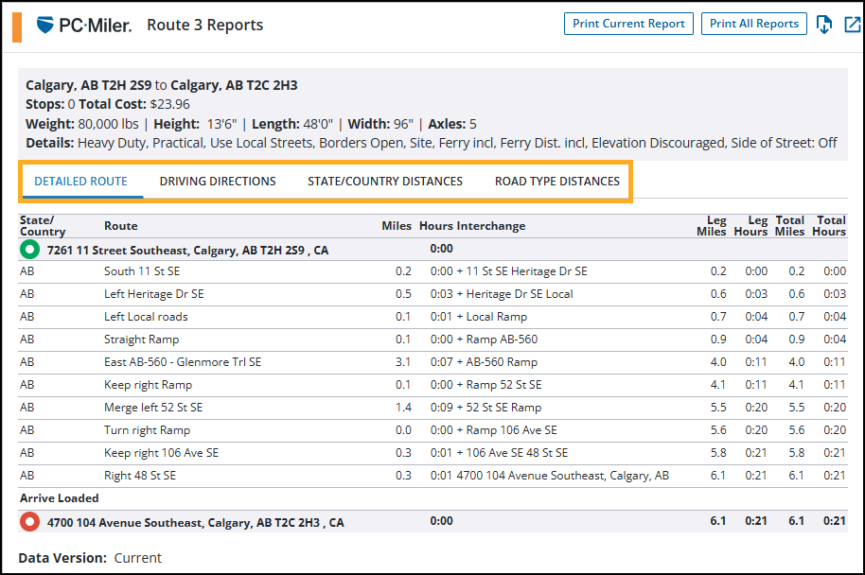Viewport: 865px width, 575px height.
Task: Open report in new window icon
Action: coord(853,25)
